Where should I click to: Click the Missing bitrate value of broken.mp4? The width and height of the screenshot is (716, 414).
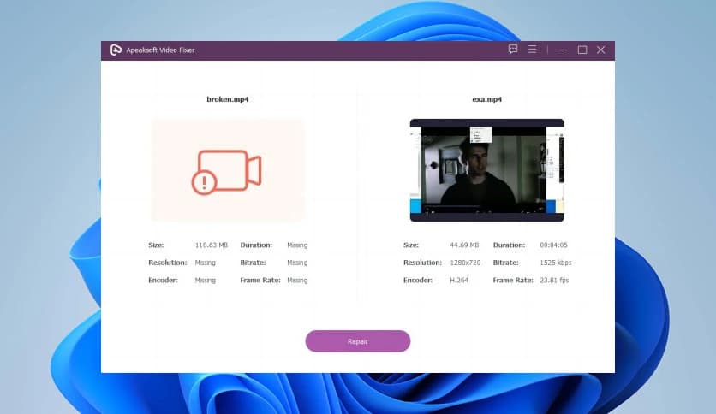297,263
